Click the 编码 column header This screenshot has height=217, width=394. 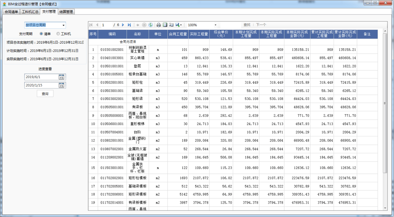[x=112, y=34]
